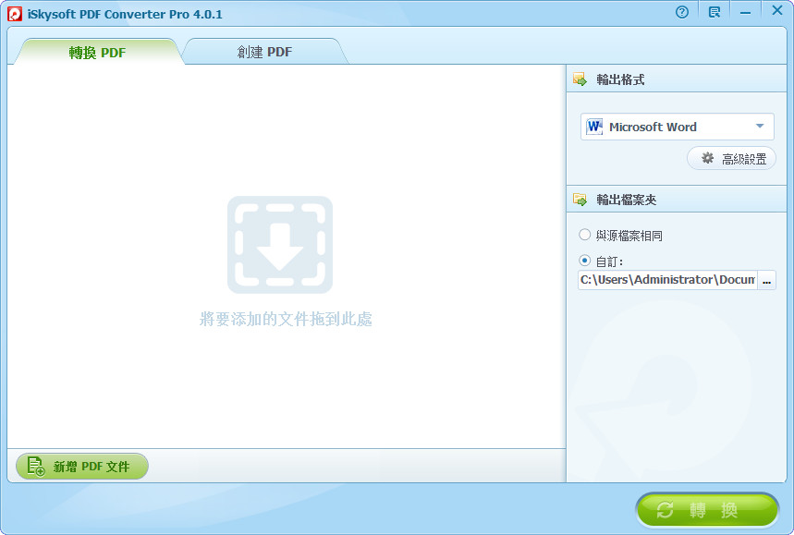Click the output format header icon

click(x=580, y=79)
